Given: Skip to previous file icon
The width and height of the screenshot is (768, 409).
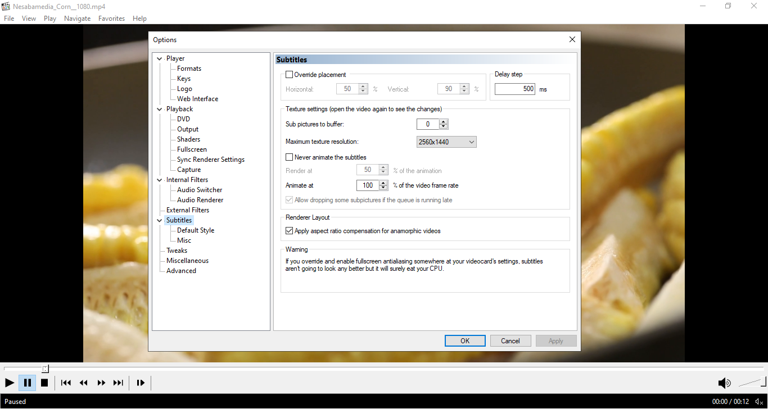Looking at the screenshot, I should pyautogui.click(x=66, y=383).
